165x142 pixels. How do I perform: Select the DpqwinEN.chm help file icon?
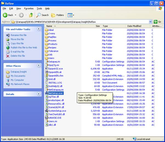[47, 76]
